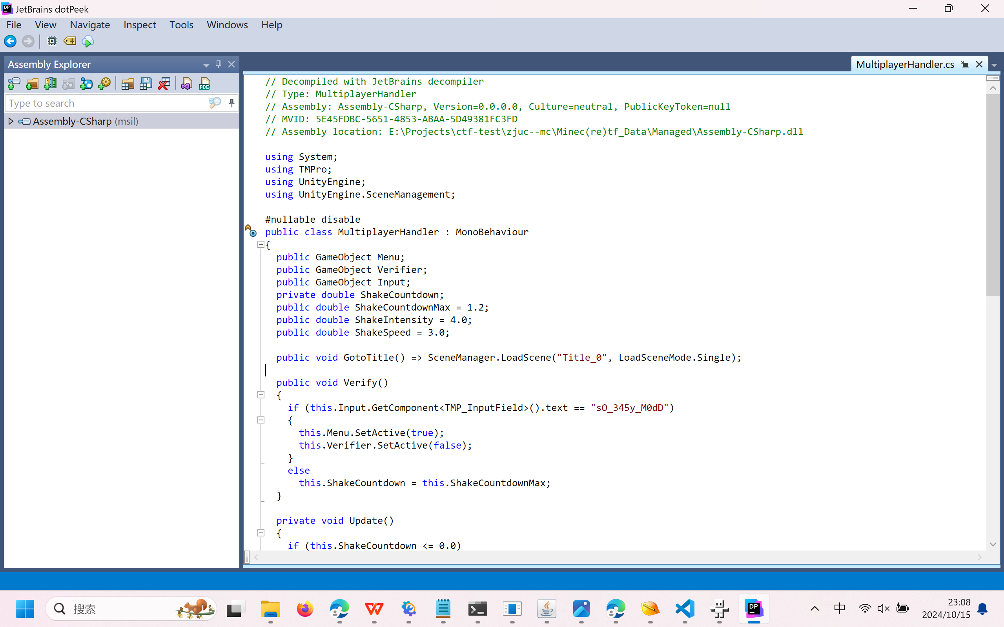
Task: Toggle the search box pin button
Action: 231,102
